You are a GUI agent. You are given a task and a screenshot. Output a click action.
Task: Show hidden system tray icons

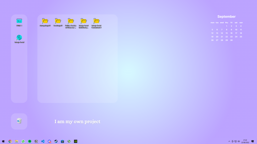pos(229,141)
